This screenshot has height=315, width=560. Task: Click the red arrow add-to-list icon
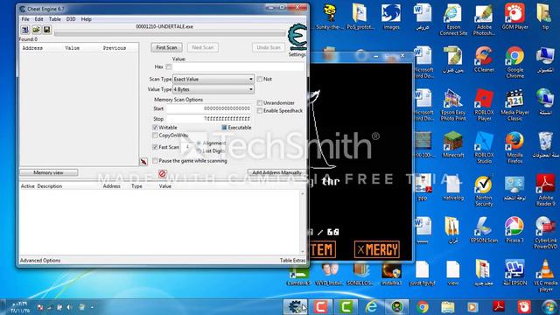143,162
